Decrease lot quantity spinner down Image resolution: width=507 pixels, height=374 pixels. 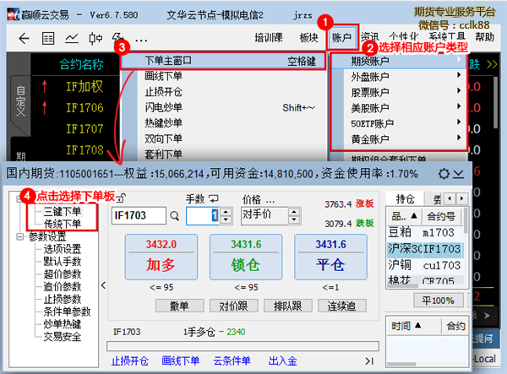click(226, 220)
